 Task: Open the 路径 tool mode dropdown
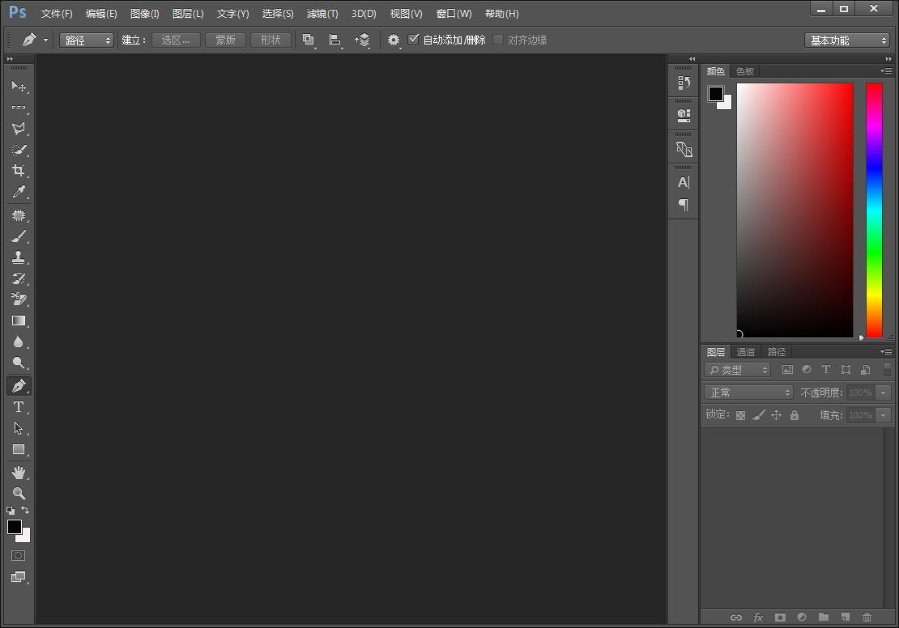tap(87, 40)
